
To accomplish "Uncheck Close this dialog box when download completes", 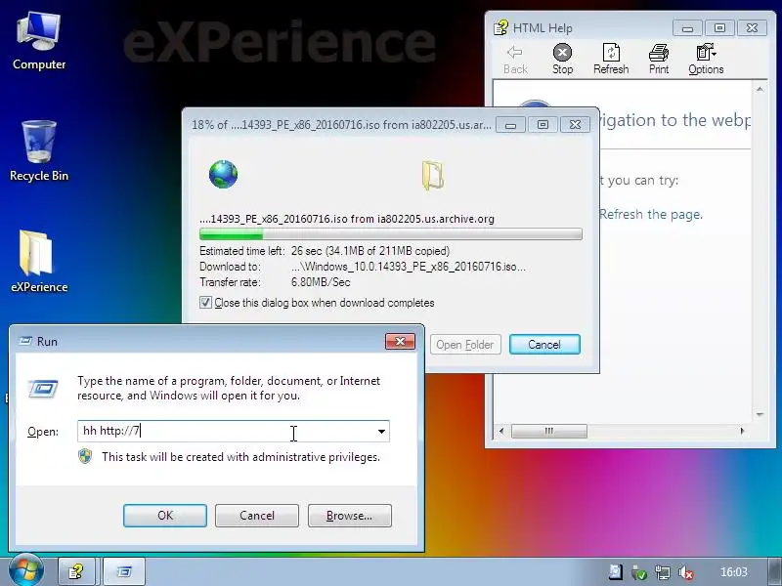I will 205,303.
